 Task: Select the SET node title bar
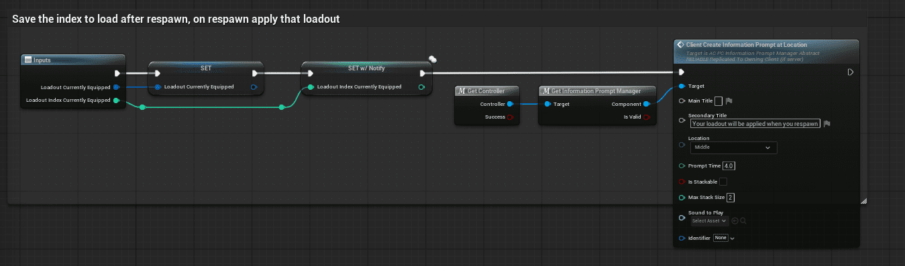206,68
